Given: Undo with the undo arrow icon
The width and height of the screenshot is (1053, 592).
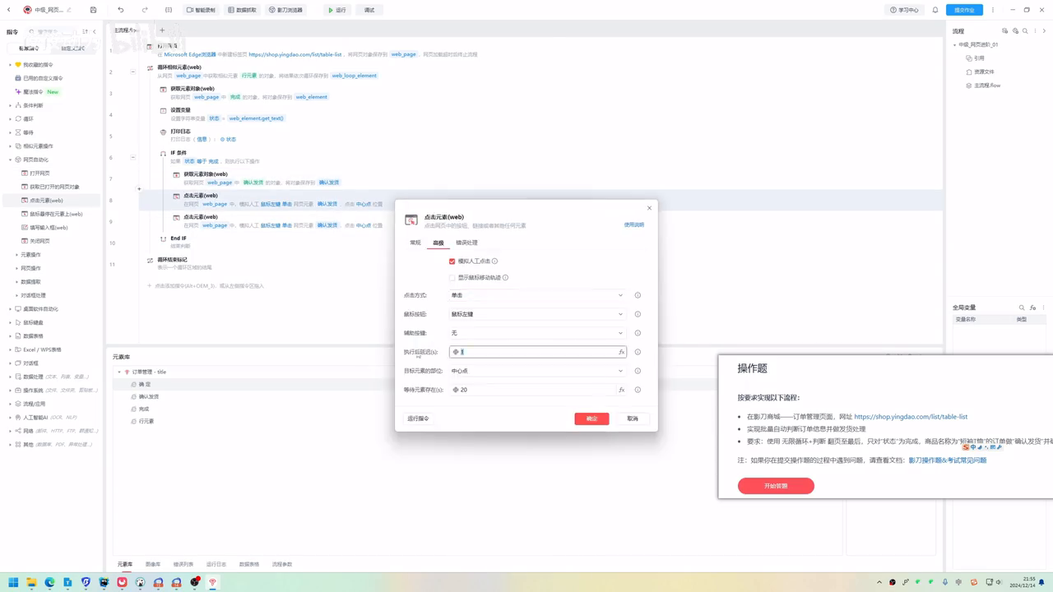Looking at the screenshot, I should [x=121, y=10].
